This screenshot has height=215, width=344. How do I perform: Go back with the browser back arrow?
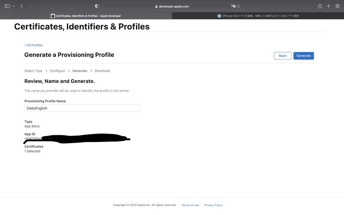pyautogui.click(x=22, y=6)
